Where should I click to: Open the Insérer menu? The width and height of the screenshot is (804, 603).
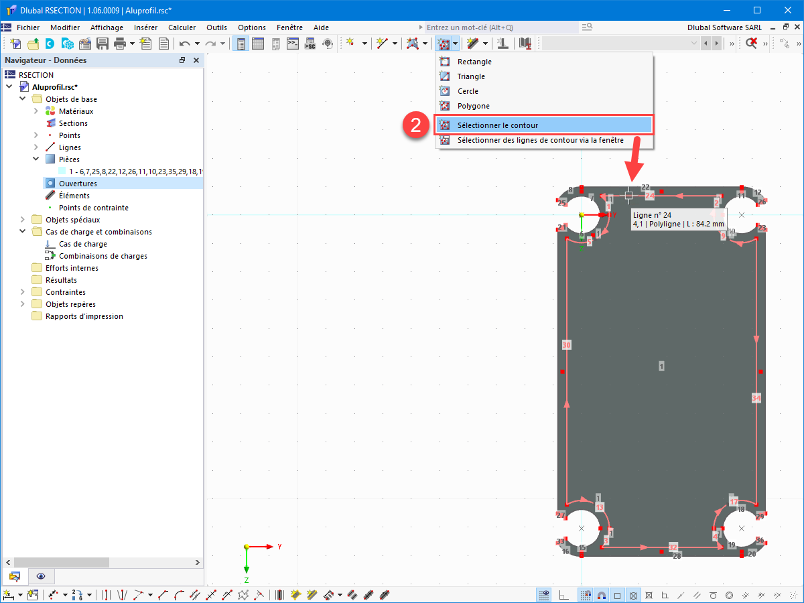145,27
